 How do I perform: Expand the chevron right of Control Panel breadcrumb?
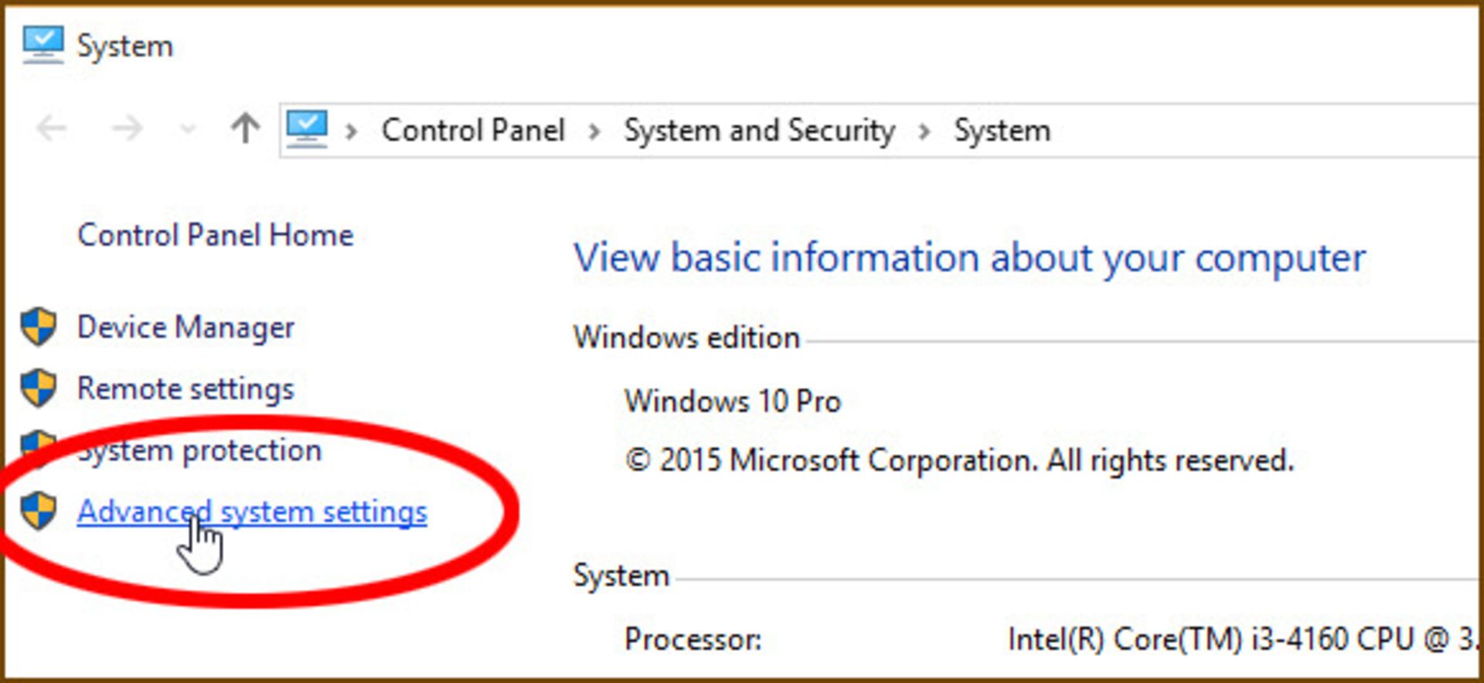click(594, 131)
